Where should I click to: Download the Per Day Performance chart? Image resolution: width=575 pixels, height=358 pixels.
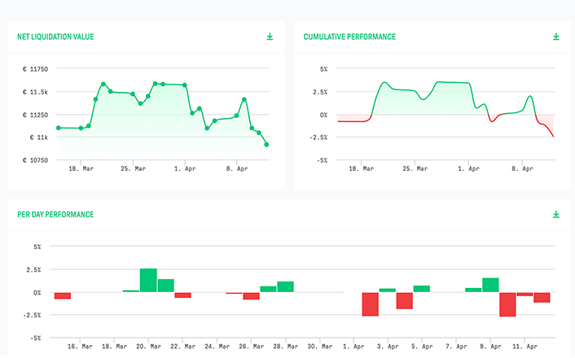pos(556,214)
